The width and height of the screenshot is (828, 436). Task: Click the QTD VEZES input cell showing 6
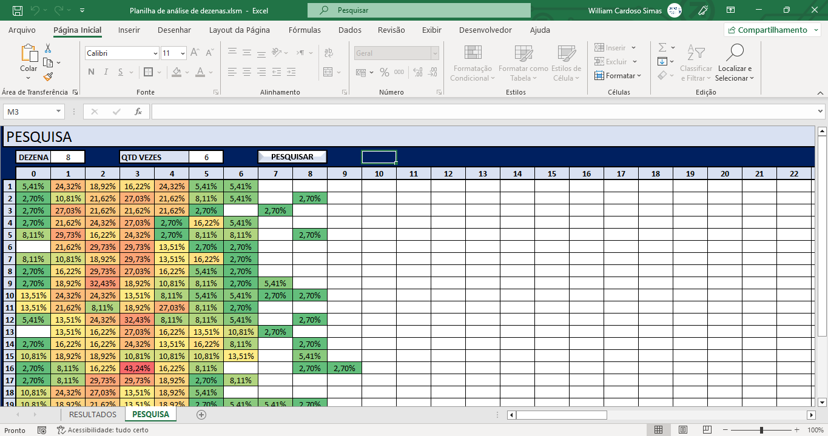206,157
